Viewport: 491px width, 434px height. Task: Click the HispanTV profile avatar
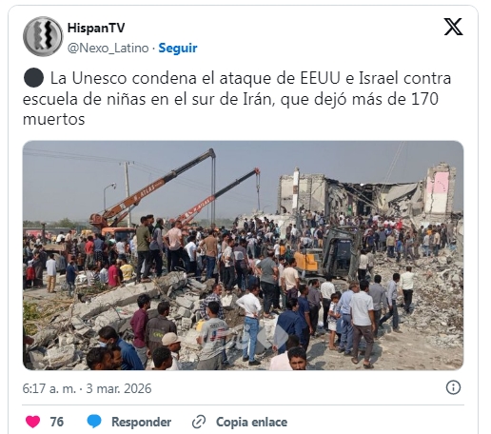click(43, 36)
